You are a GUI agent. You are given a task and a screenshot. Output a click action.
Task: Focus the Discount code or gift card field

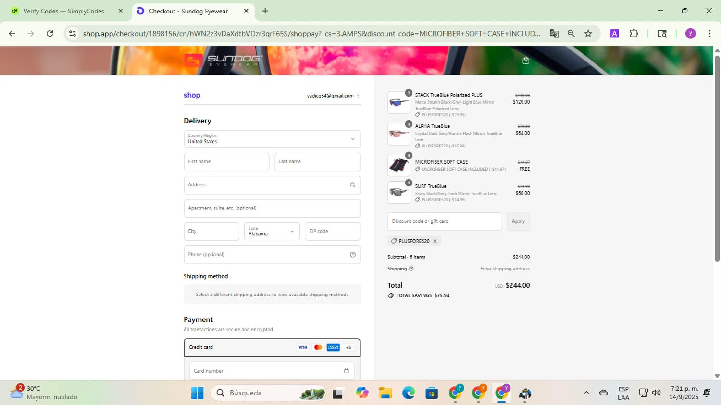click(x=445, y=221)
